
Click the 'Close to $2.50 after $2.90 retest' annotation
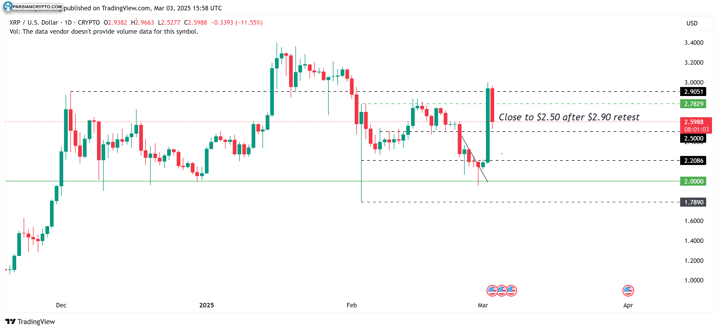pos(569,117)
